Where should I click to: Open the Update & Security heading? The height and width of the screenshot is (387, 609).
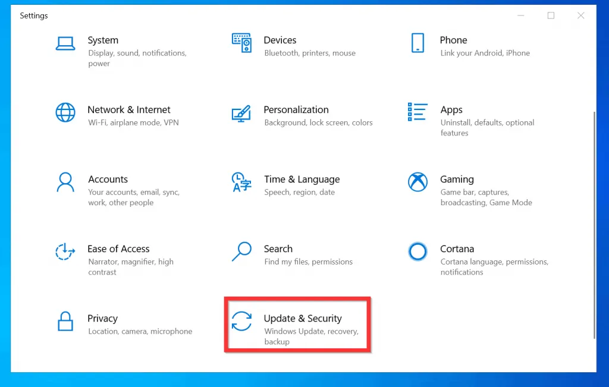(x=303, y=318)
